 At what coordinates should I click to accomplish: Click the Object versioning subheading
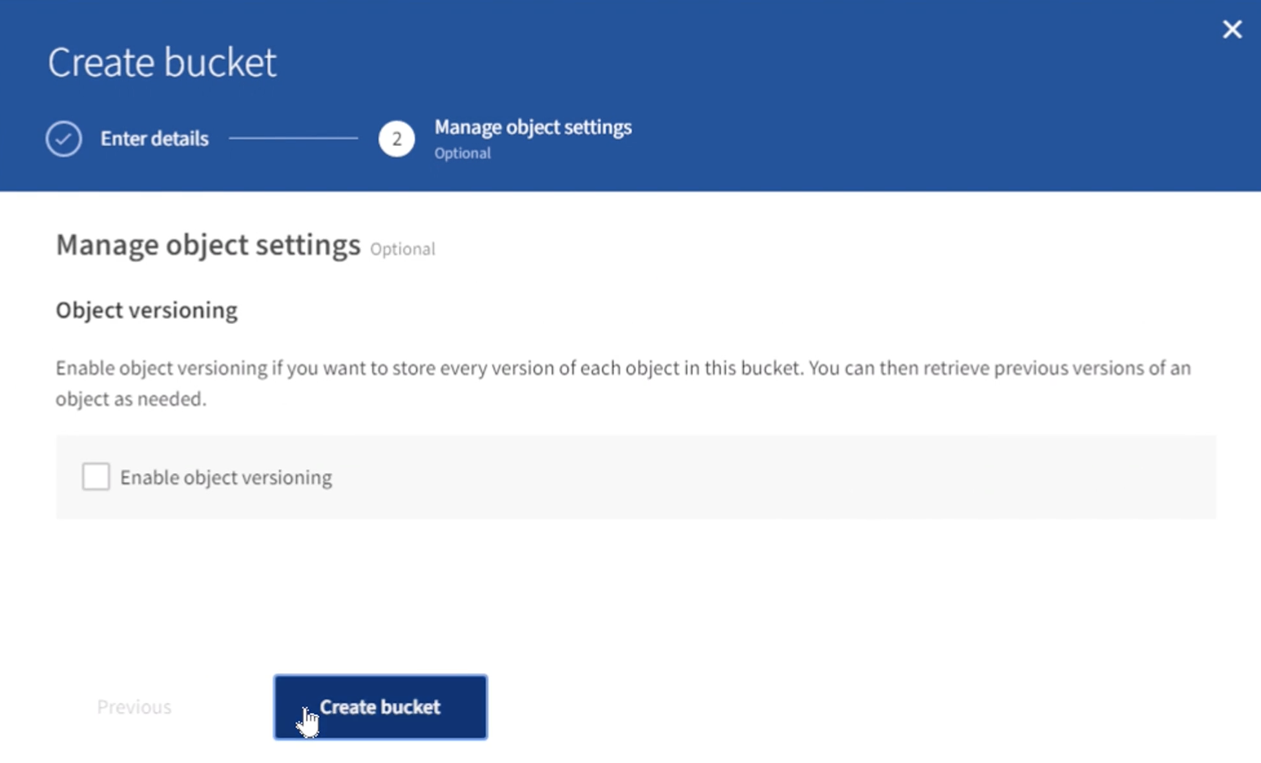coord(147,310)
